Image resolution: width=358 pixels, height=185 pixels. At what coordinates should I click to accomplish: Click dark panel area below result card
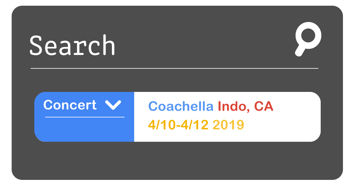177,160
